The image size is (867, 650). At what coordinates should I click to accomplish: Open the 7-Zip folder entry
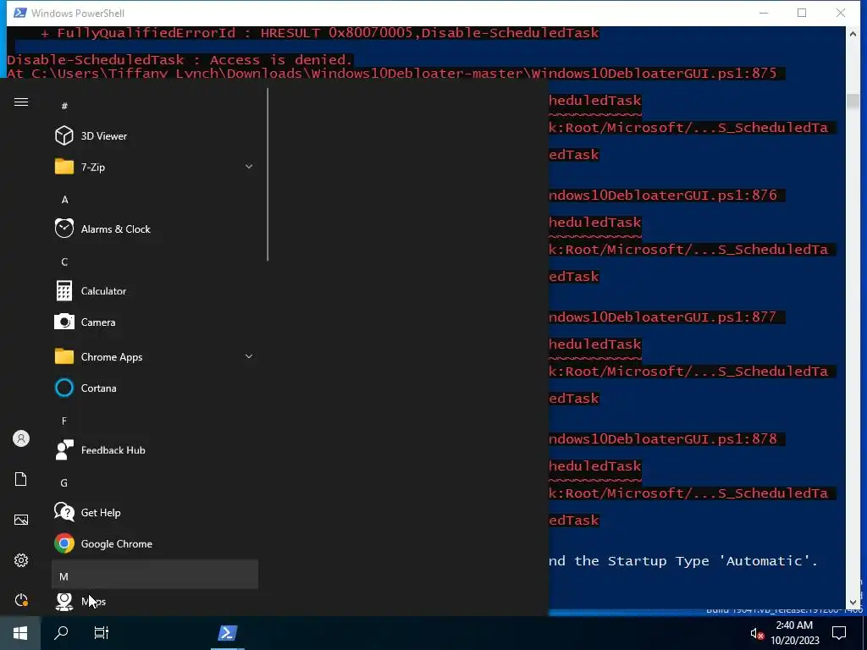[x=155, y=167]
